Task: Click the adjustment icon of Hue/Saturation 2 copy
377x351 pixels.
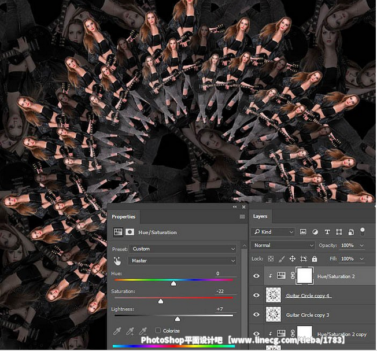Action: coord(282,333)
